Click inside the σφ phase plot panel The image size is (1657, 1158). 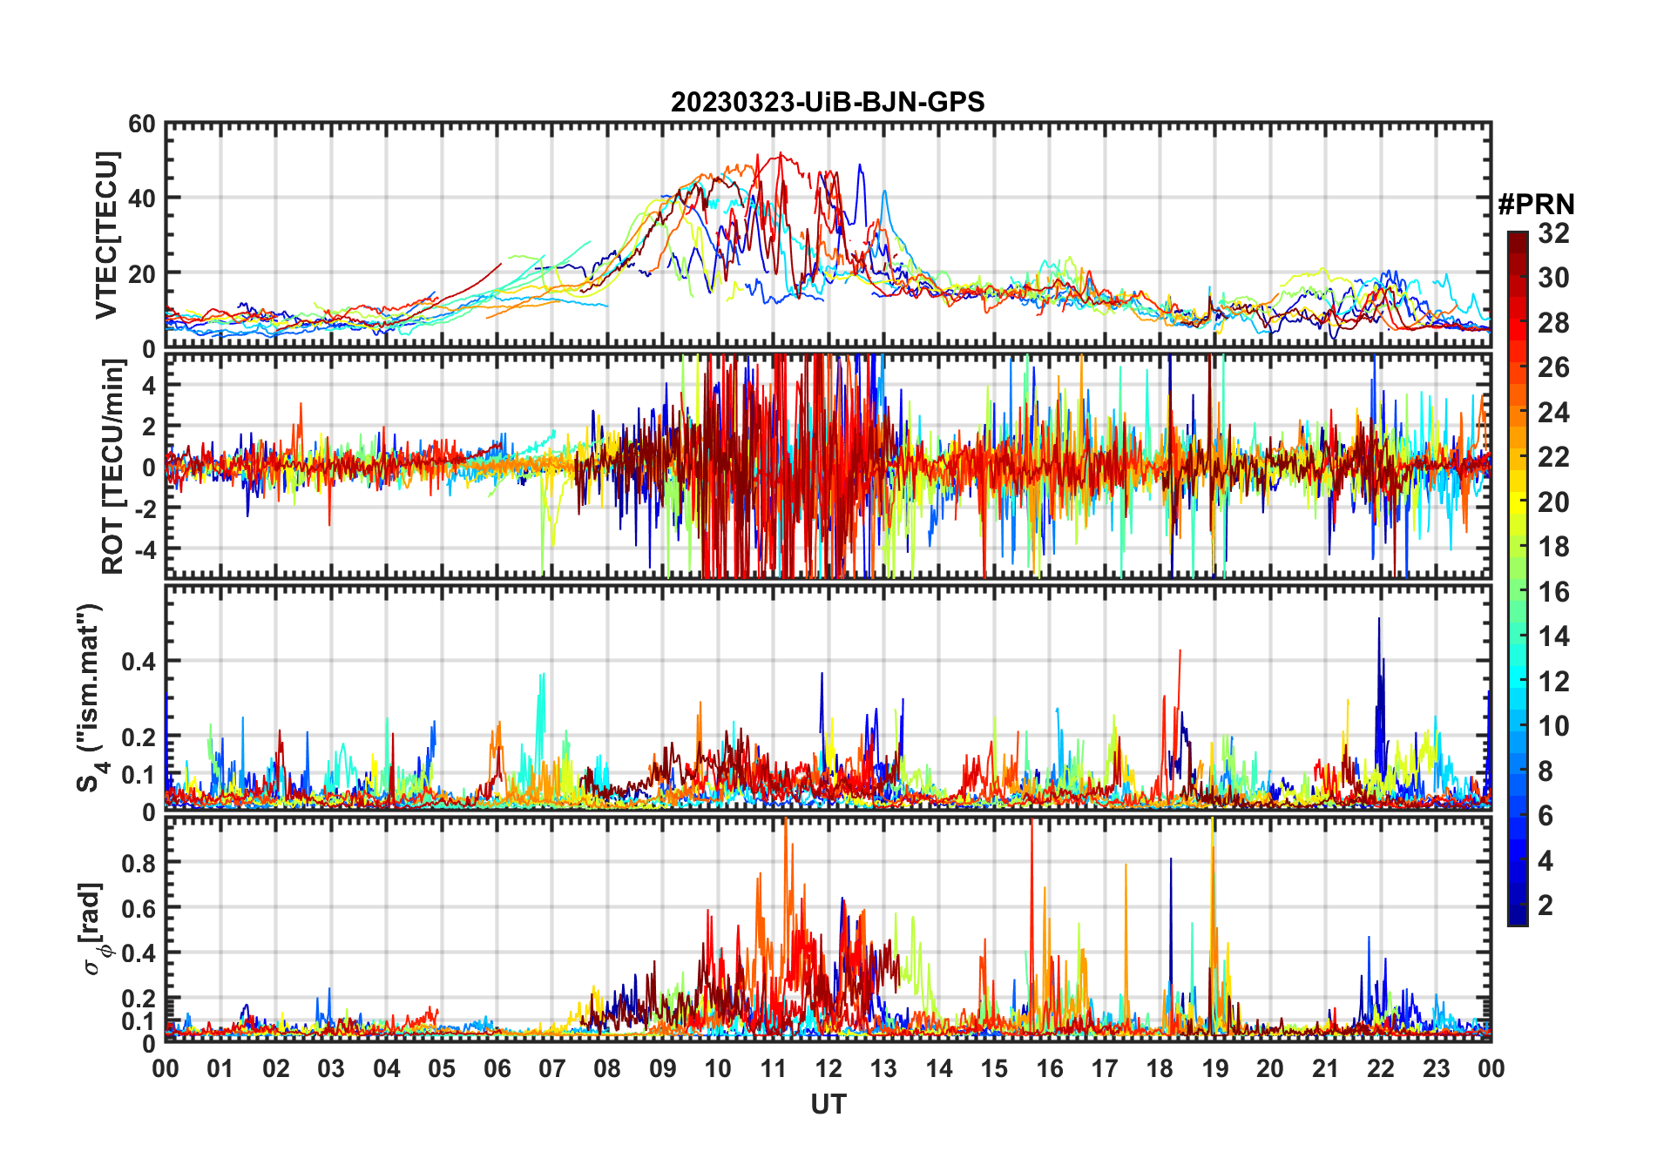[828, 929]
